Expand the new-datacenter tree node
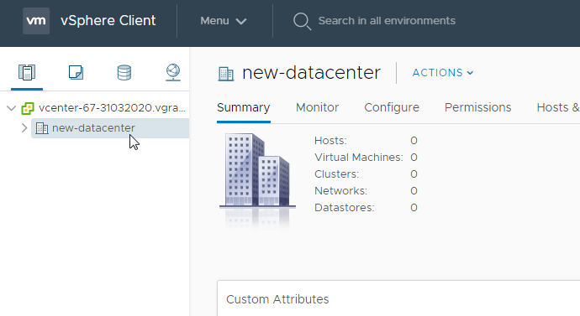The height and width of the screenshot is (316, 580). point(24,128)
